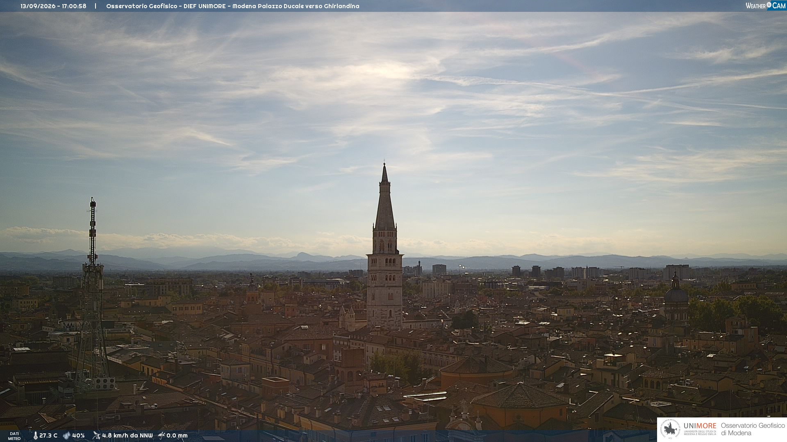Click the UNIMORE wordmark text
787x442 pixels.
700,426
